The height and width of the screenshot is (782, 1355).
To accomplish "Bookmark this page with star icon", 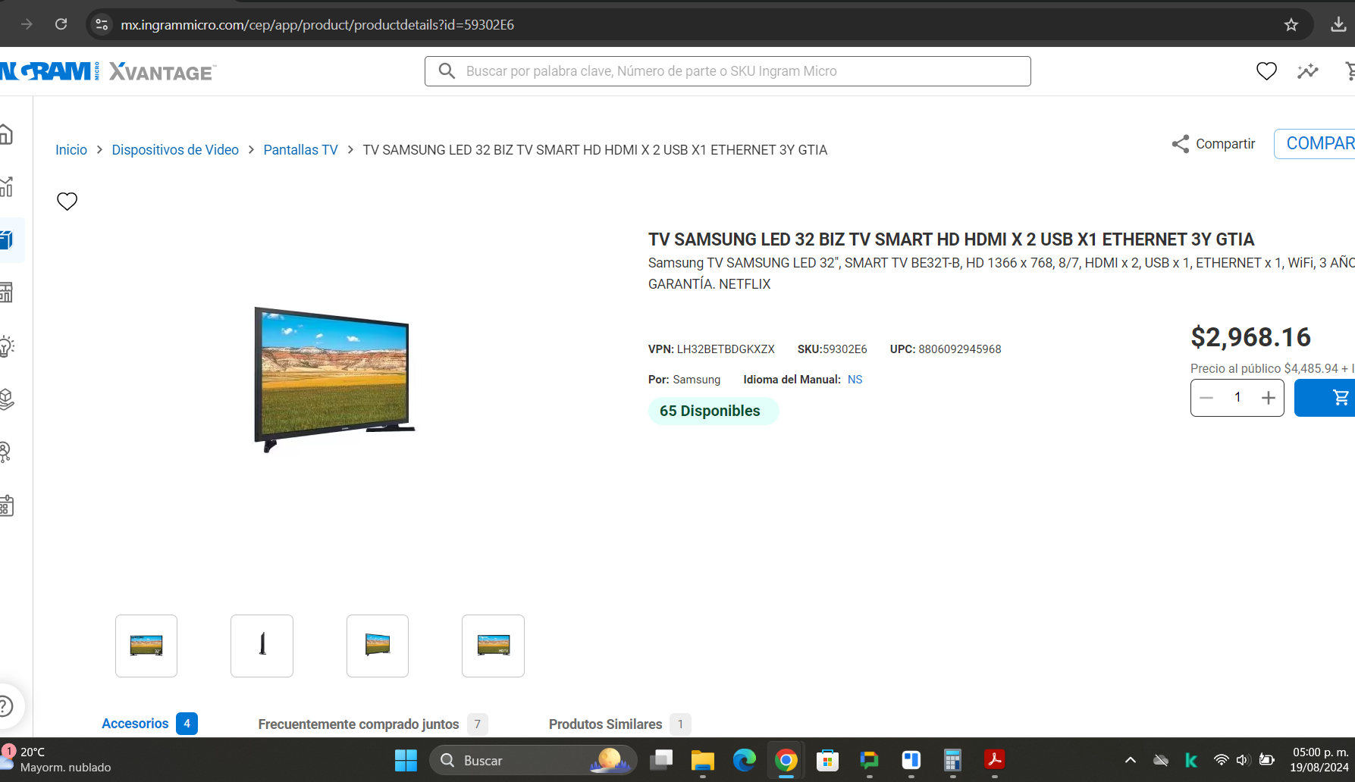I will coord(1291,25).
